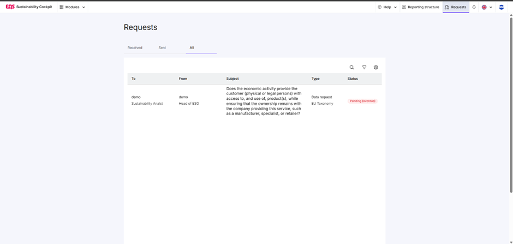Image resolution: width=513 pixels, height=244 pixels.
Task: Click the Status column header
Action: click(x=353, y=79)
